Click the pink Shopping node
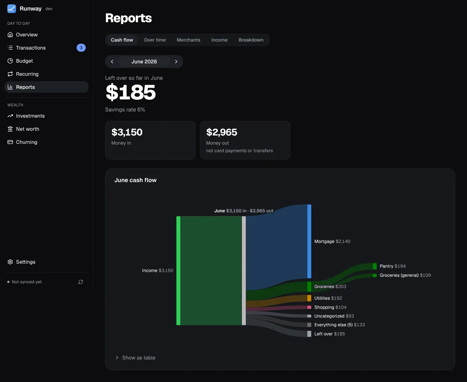The height and width of the screenshot is (382, 467). click(x=309, y=307)
